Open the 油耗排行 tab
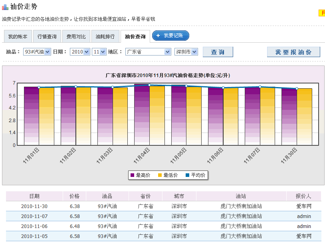The image size is (325, 242). [x=105, y=36]
